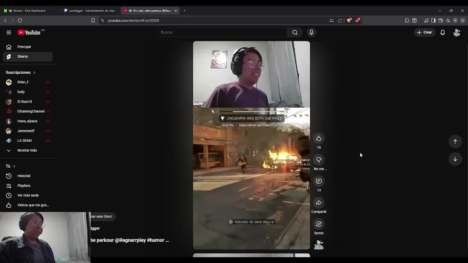The image size is (468, 263).
Task: Open a new browser tab
Action: [x=185, y=11]
